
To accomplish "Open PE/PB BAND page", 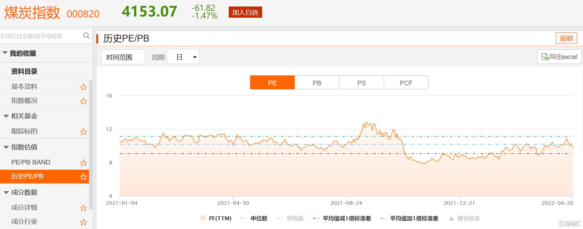I will click(31, 162).
